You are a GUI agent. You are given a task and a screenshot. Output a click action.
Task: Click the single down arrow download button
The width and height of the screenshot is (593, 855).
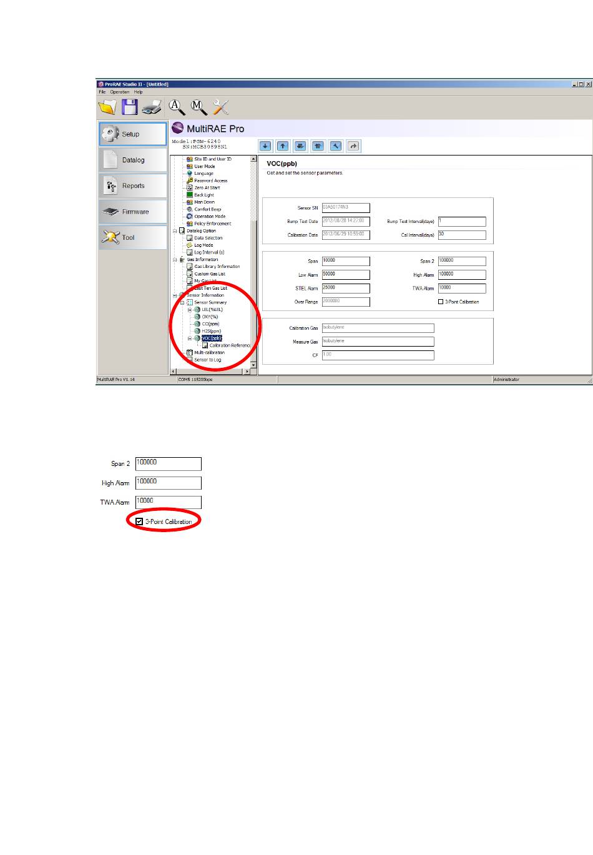click(265, 146)
